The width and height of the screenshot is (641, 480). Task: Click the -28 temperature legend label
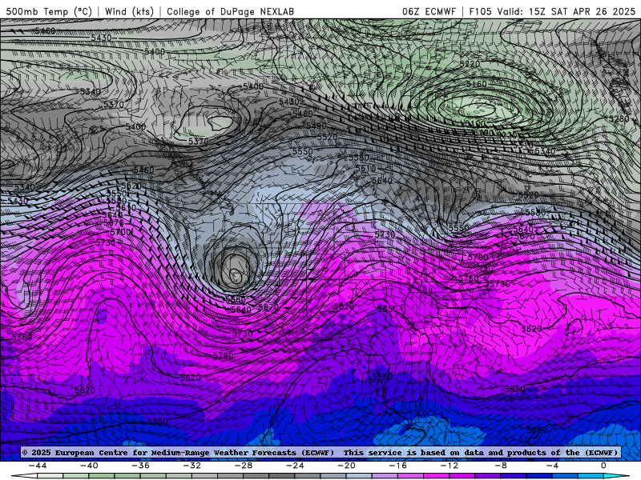click(x=244, y=466)
